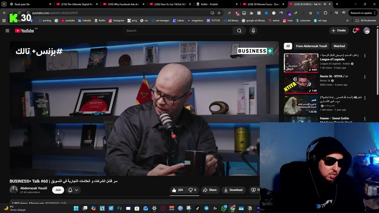
Task: Open WhatsApp from the taskbar
Action: [x=224, y=208]
